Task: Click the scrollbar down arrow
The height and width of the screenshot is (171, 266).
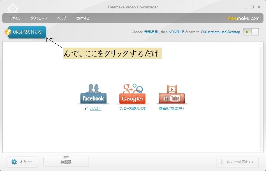Action: (260, 150)
